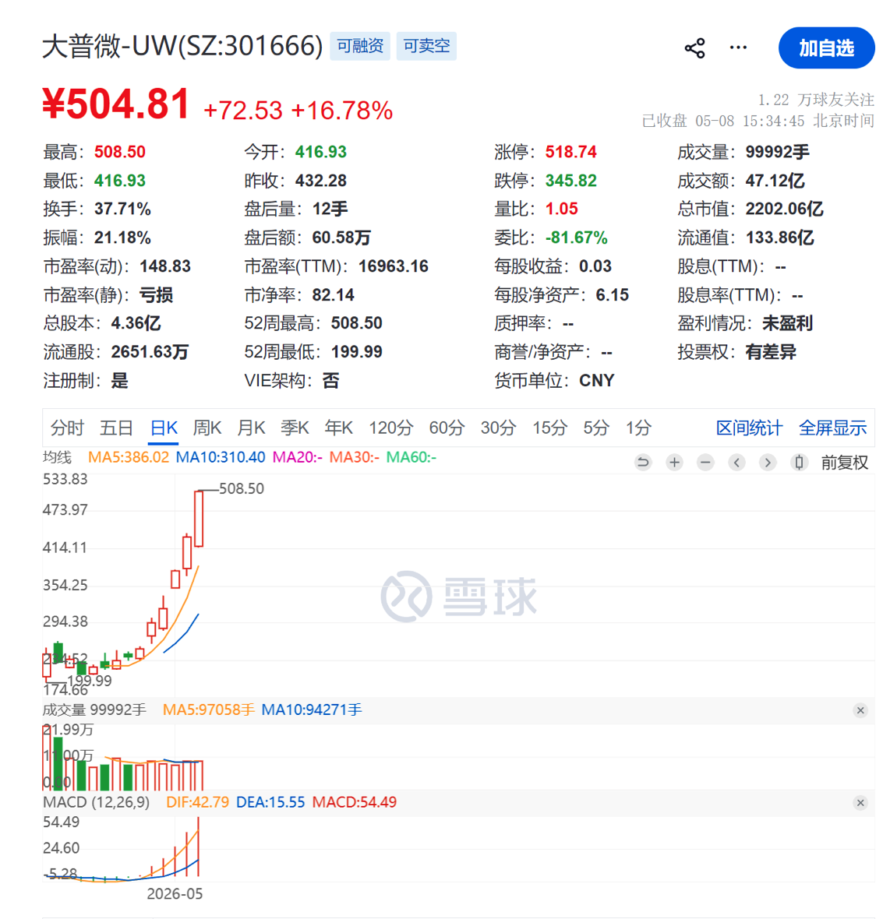Switch to the 1分 chart tab
The height and width of the screenshot is (919, 890).
pyautogui.click(x=638, y=428)
